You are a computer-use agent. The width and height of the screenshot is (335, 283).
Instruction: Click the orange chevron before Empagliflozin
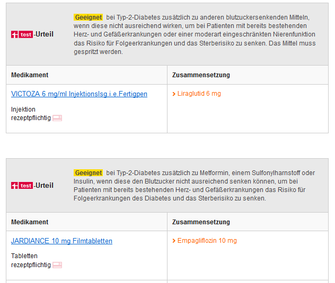tap(174, 241)
